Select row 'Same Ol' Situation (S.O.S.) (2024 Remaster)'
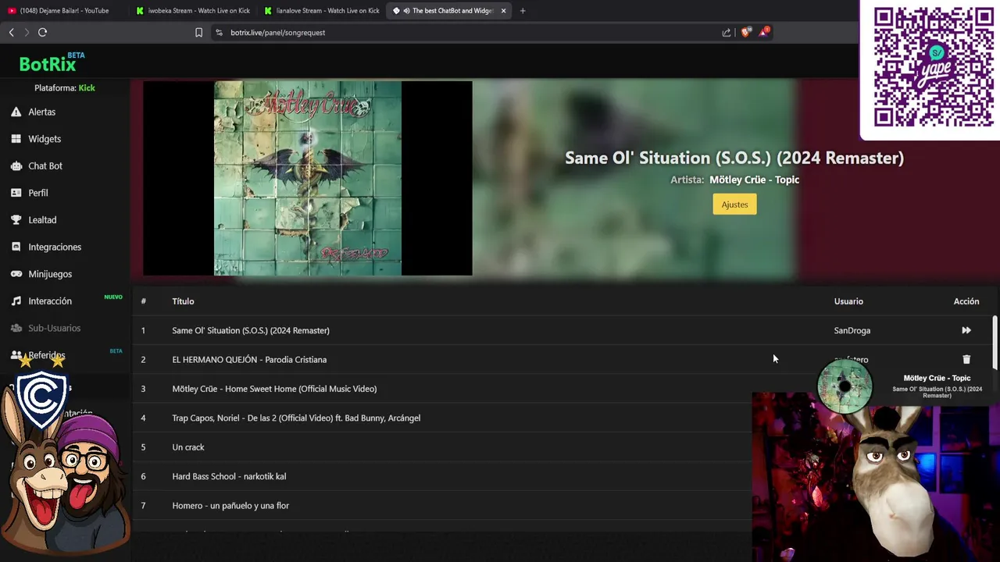 click(x=562, y=330)
